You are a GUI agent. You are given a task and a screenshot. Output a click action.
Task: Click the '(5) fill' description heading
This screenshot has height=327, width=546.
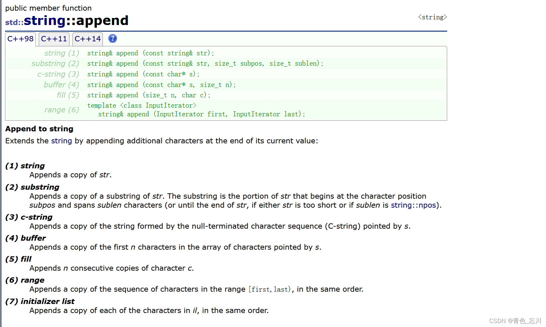[x=18, y=259]
